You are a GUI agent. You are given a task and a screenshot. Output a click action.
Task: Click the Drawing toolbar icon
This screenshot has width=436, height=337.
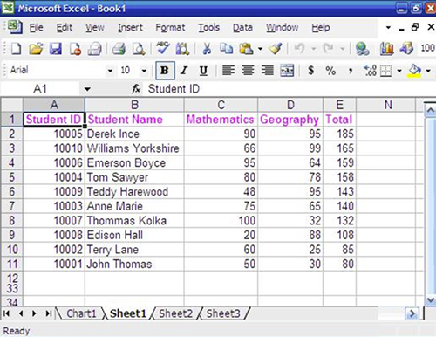406,48
